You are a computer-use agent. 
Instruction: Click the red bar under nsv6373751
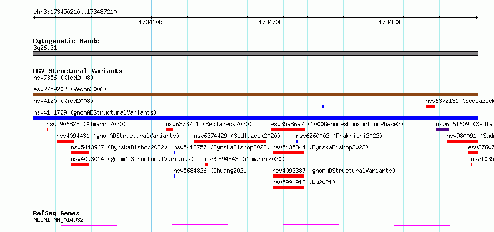[x=169, y=130]
